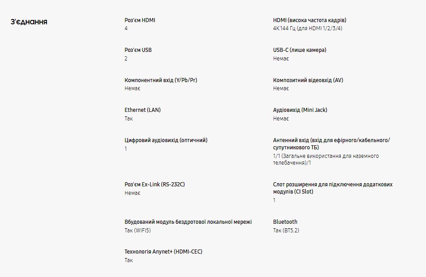Click the З'єднання section heading
The image size is (426, 277).
point(29,22)
